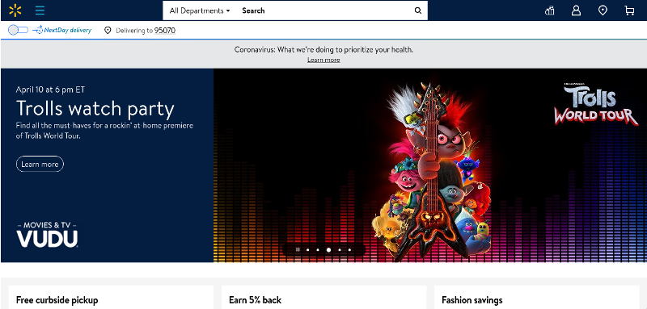The height and width of the screenshot is (309, 647).
Task: Open the hamburger navigation menu
Action: pos(40,10)
